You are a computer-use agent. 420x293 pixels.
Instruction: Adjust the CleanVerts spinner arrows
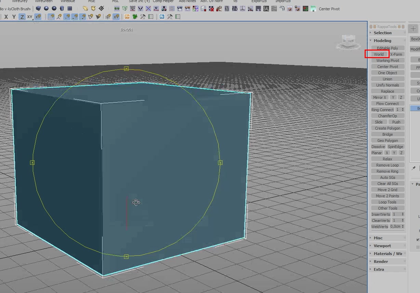coord(403,221)
